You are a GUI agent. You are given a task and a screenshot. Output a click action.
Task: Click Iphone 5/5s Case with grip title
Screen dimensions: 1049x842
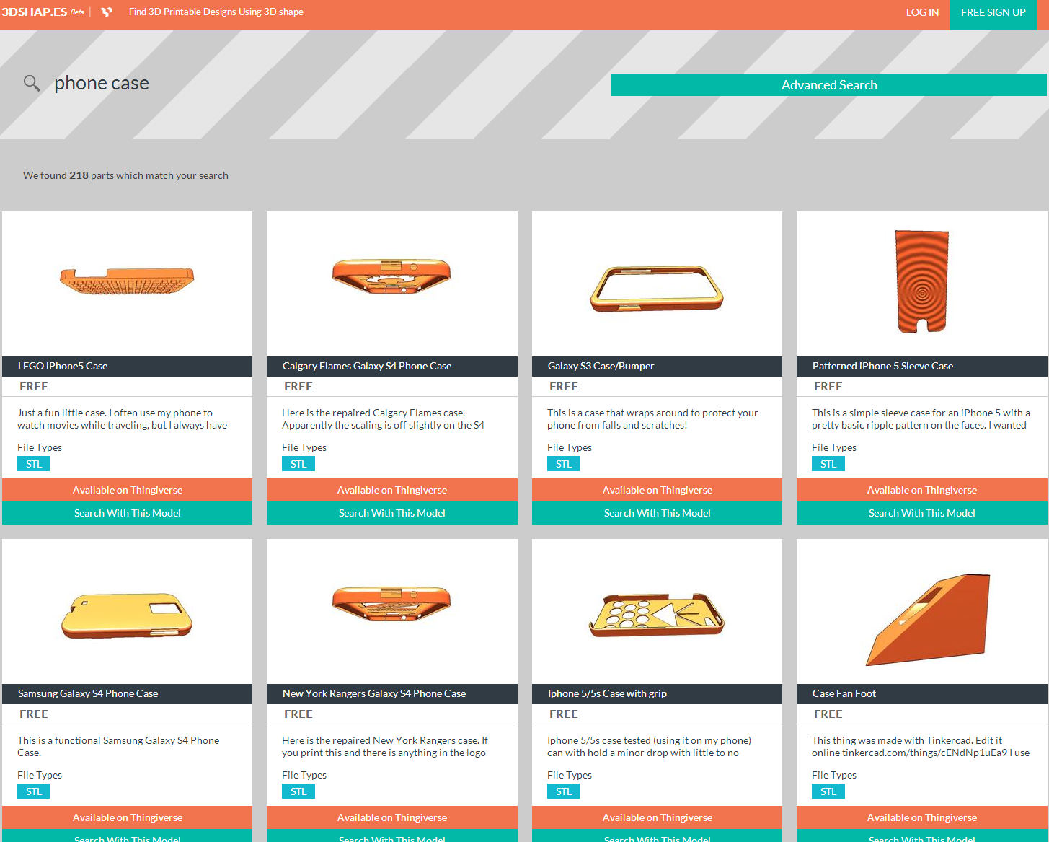(x=607, y=693)
